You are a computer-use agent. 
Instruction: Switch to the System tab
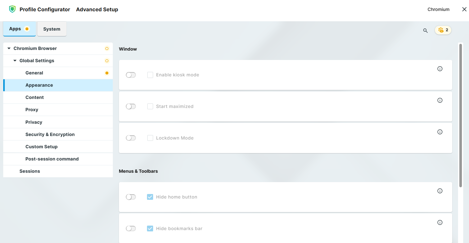click(x=52, y=29)
